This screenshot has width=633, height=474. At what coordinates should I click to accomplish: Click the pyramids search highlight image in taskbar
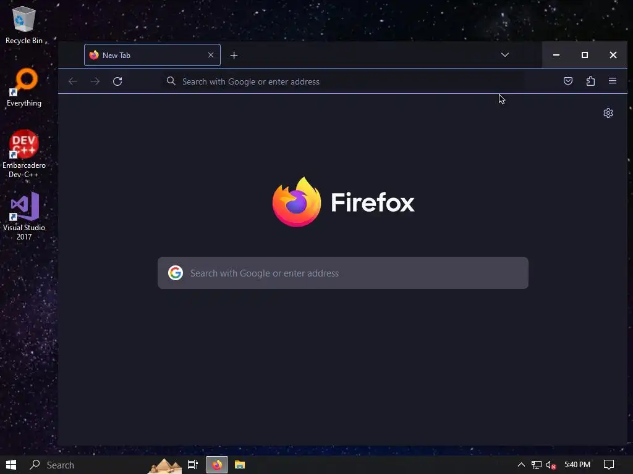click(x=164, y=465)
